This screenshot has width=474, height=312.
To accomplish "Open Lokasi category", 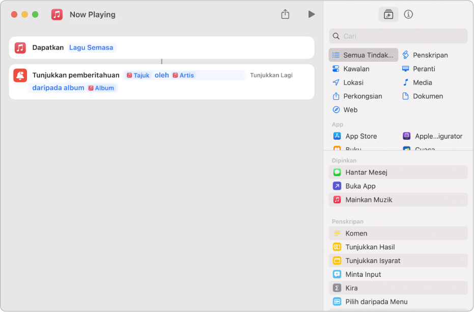I will coord(348,82).
